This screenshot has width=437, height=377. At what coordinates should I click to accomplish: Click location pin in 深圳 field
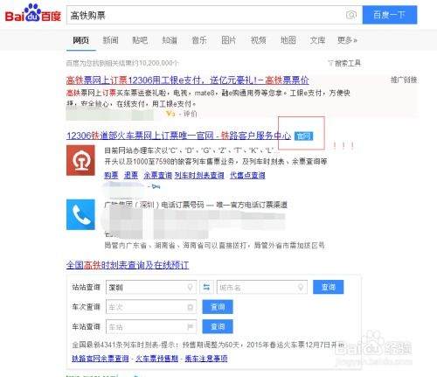[x=190, y=287]
